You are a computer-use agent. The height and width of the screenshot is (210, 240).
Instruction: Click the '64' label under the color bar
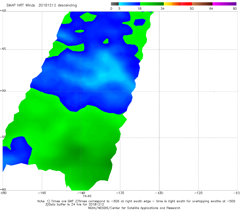[x=211, y=8]
